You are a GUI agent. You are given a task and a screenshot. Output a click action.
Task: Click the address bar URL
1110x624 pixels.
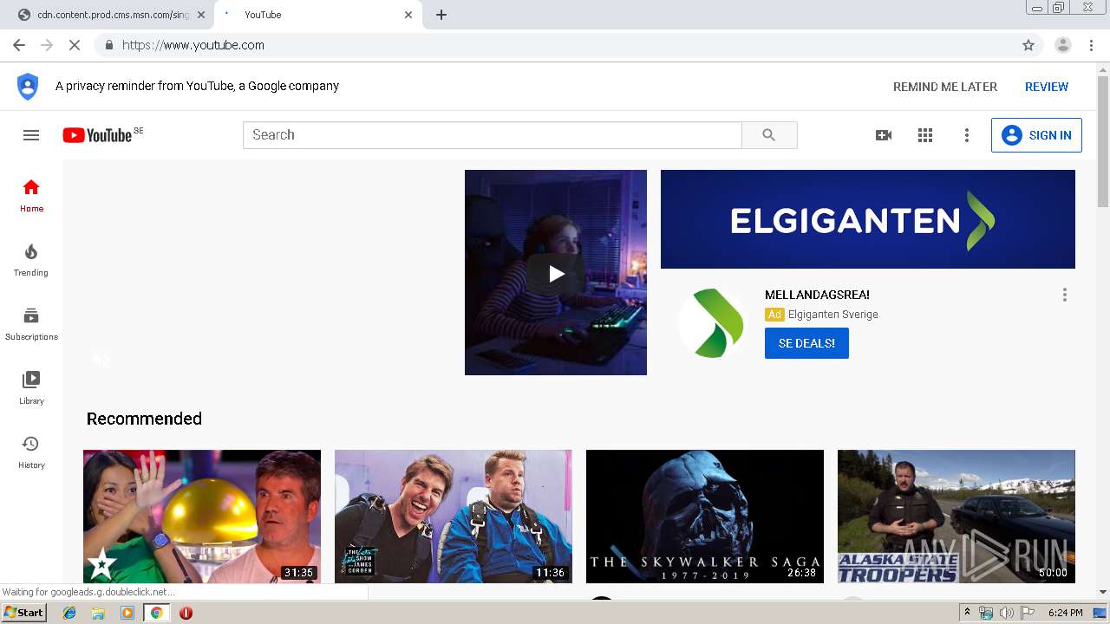pos(193,45)
